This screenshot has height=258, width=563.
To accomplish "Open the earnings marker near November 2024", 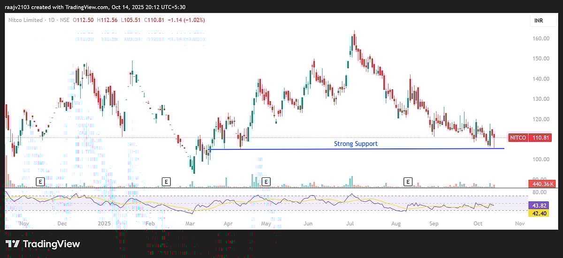I will tap(40, 181).
